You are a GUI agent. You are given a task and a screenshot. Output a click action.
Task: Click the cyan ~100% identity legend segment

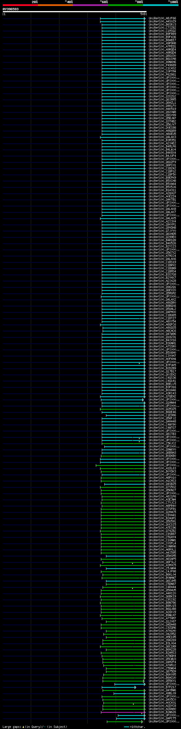click(x=160, y=5)
